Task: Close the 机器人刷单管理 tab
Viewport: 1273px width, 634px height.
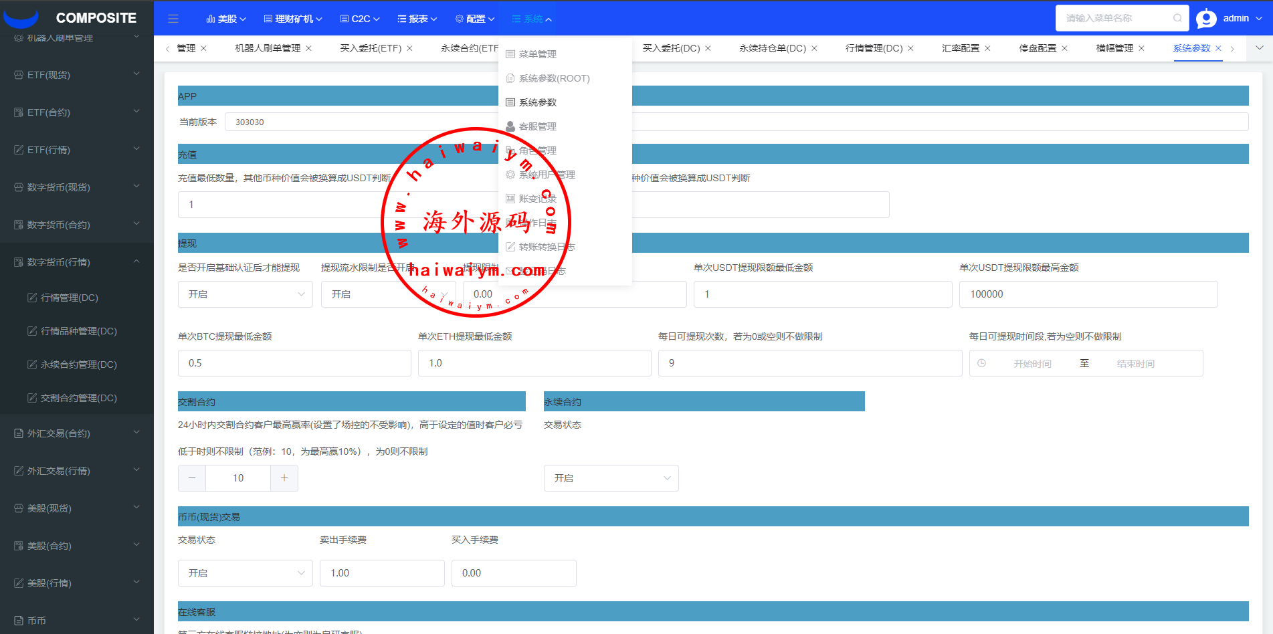Action: (x=308, y=48)
